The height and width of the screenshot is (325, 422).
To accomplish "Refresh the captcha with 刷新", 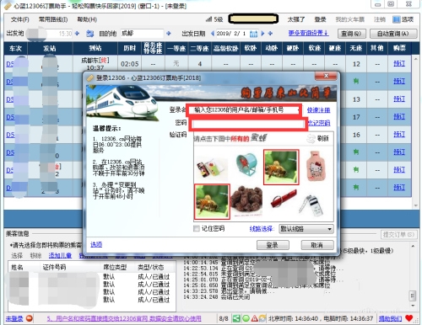I will click(x=318, y=138).
